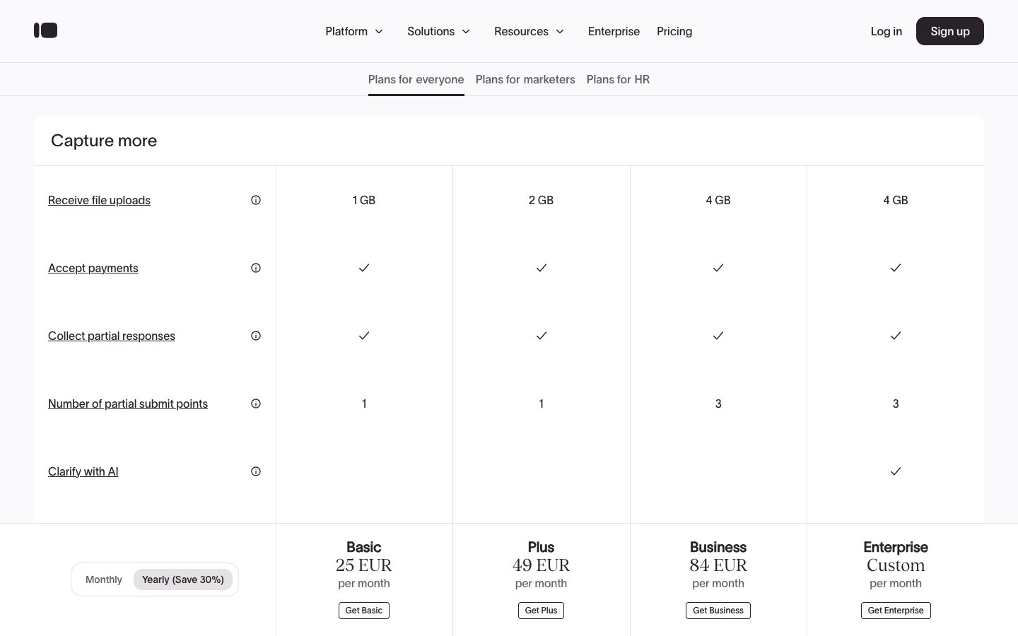Switch to Plans for marketers tab

click(x=525, y=79)
